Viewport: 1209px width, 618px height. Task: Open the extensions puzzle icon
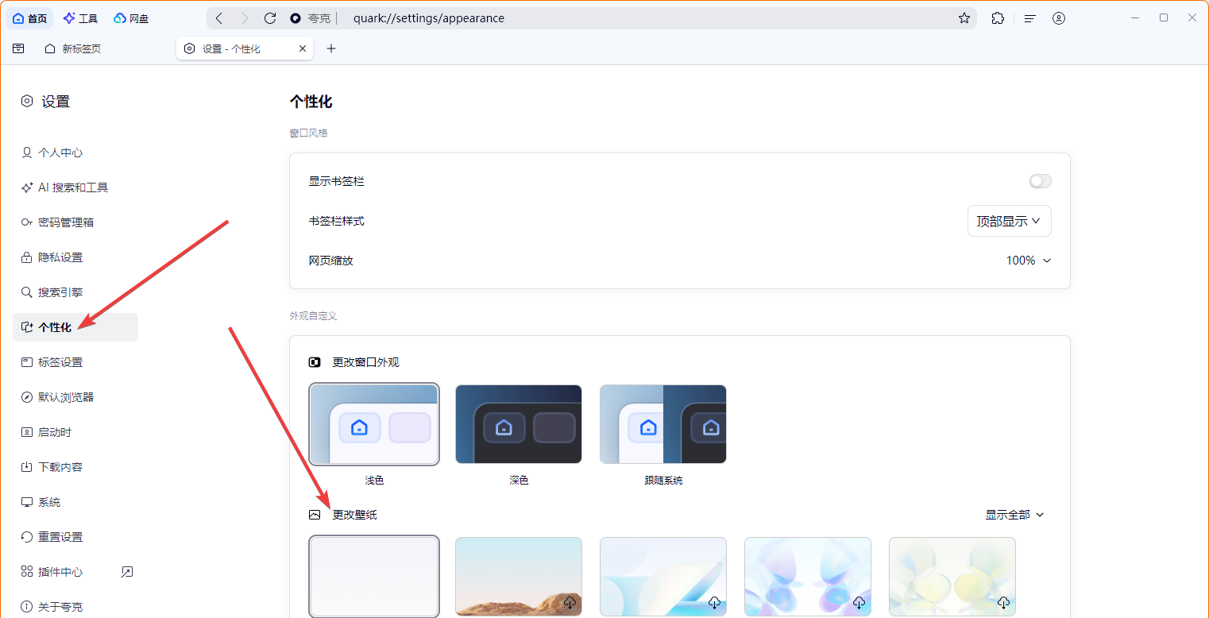pyautogui.click(x=998, y=18)
